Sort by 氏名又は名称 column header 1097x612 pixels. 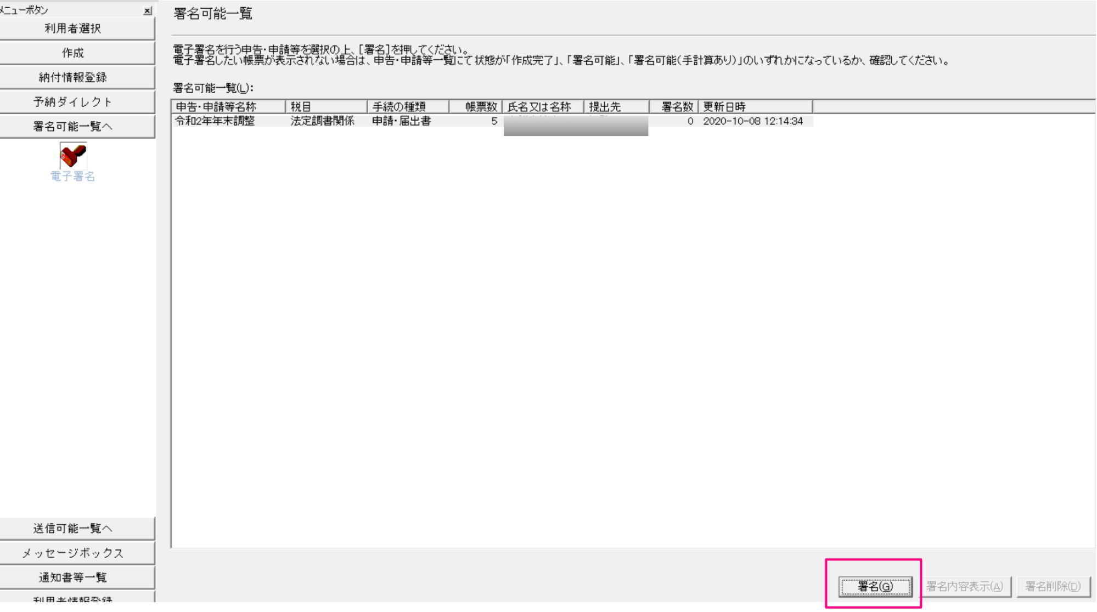coord(543,107)
